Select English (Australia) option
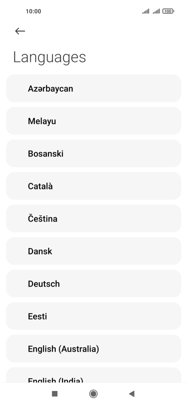The height and width of the screenshot is (405, 187). tap(93, 348)
